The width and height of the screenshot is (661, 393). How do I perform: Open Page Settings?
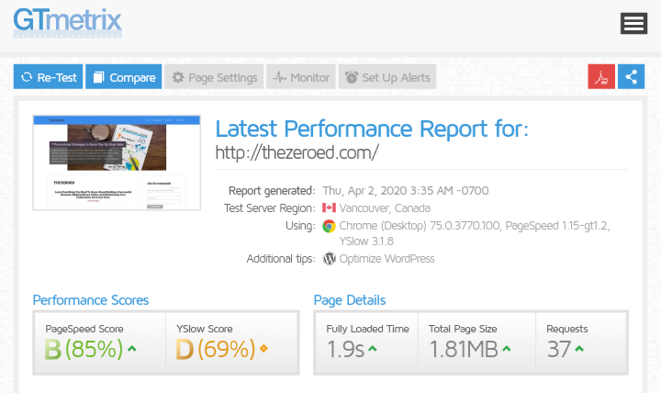click(214, 77)
